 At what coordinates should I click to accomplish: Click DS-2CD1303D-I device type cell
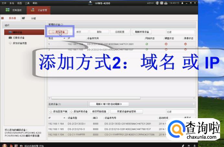click(x=76, y=124)
